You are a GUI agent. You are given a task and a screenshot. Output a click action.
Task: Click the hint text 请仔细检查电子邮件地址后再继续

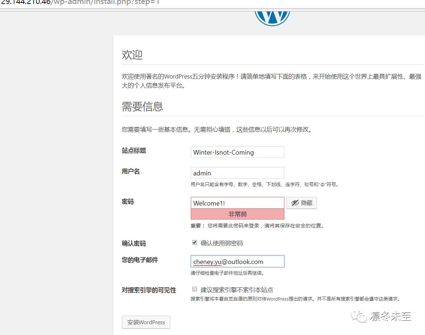point(227,273)
